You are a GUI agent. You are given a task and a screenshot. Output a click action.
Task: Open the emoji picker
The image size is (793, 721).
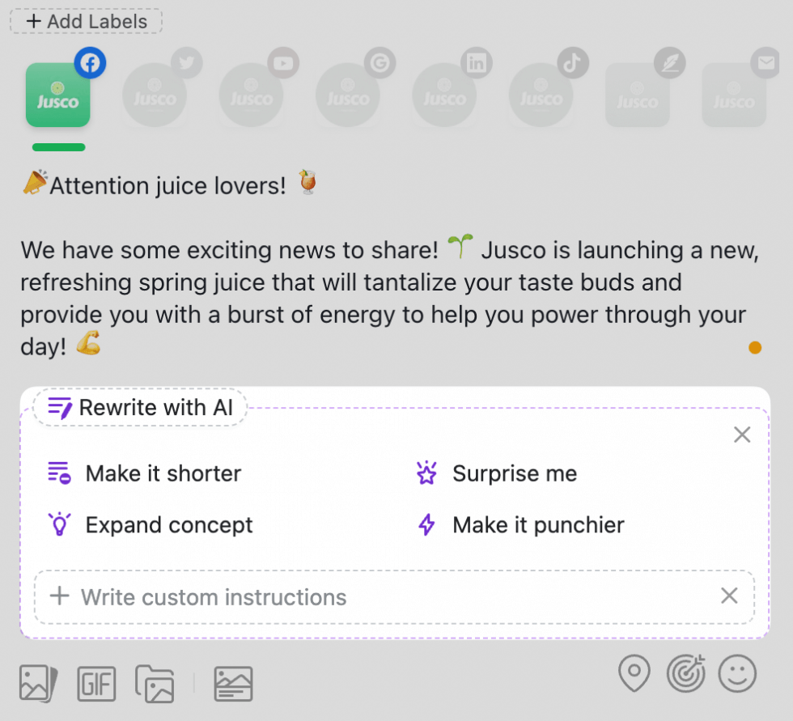click(x=739, y=673)
